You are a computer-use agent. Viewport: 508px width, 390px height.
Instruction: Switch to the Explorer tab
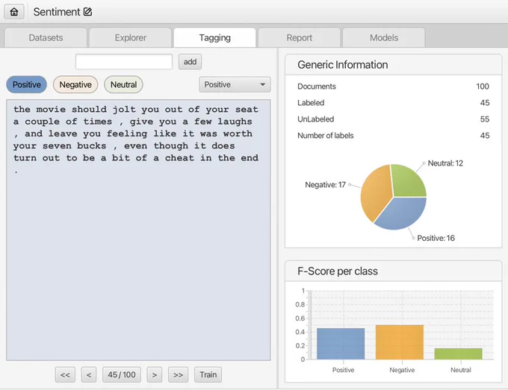click(x=130, y=38)
